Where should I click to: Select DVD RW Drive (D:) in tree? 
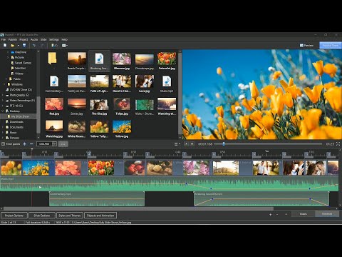tap(19, 90)
